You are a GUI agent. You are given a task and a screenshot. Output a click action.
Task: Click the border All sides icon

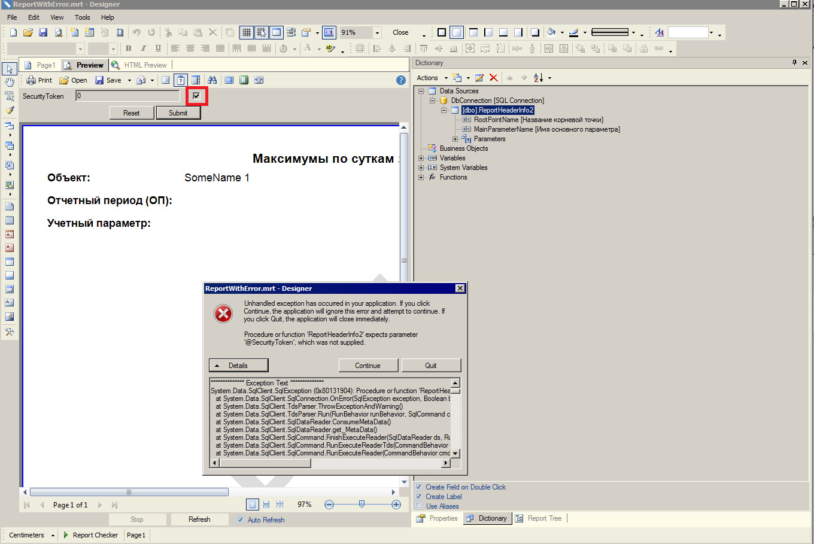coord(442,32)
